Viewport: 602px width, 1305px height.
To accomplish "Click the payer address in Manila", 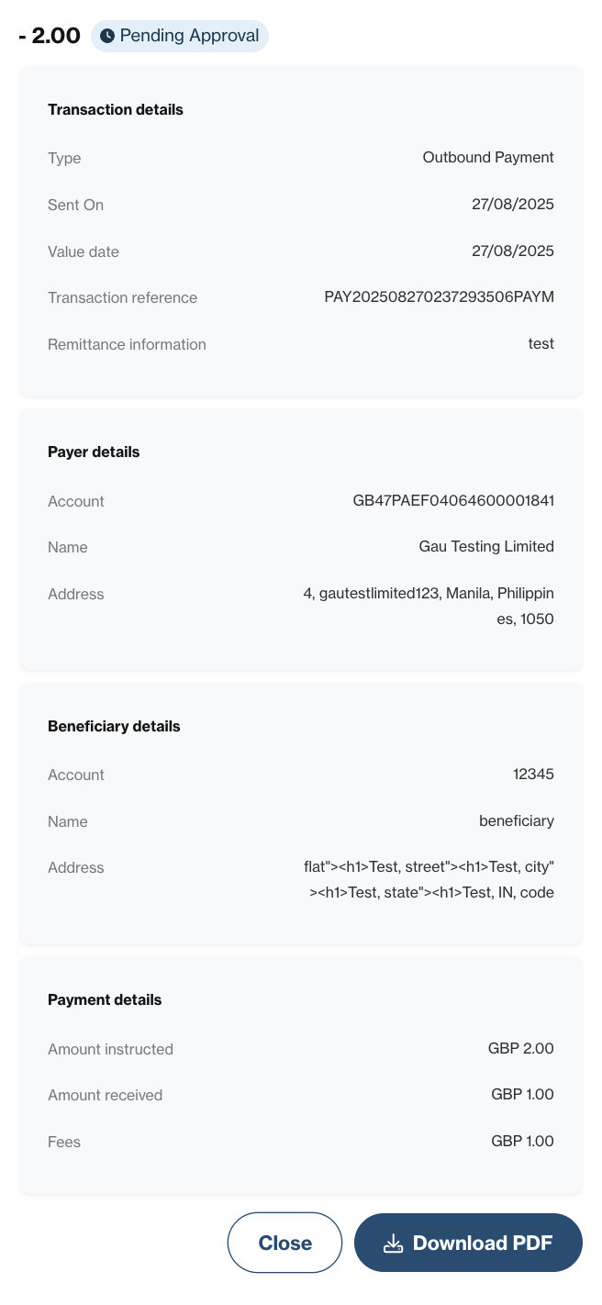I will point(429,607).
